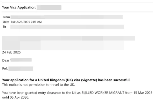
Task: Click the 'Date' field label
Action: pyautogui.click(x=6, y=22)
